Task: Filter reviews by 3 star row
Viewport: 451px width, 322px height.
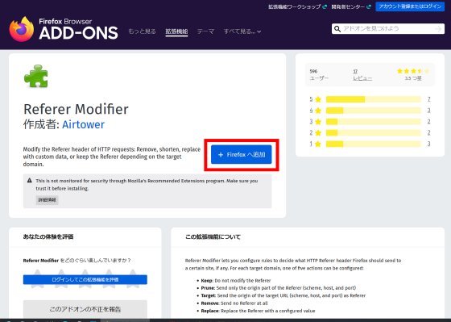Action: [370, 122]
